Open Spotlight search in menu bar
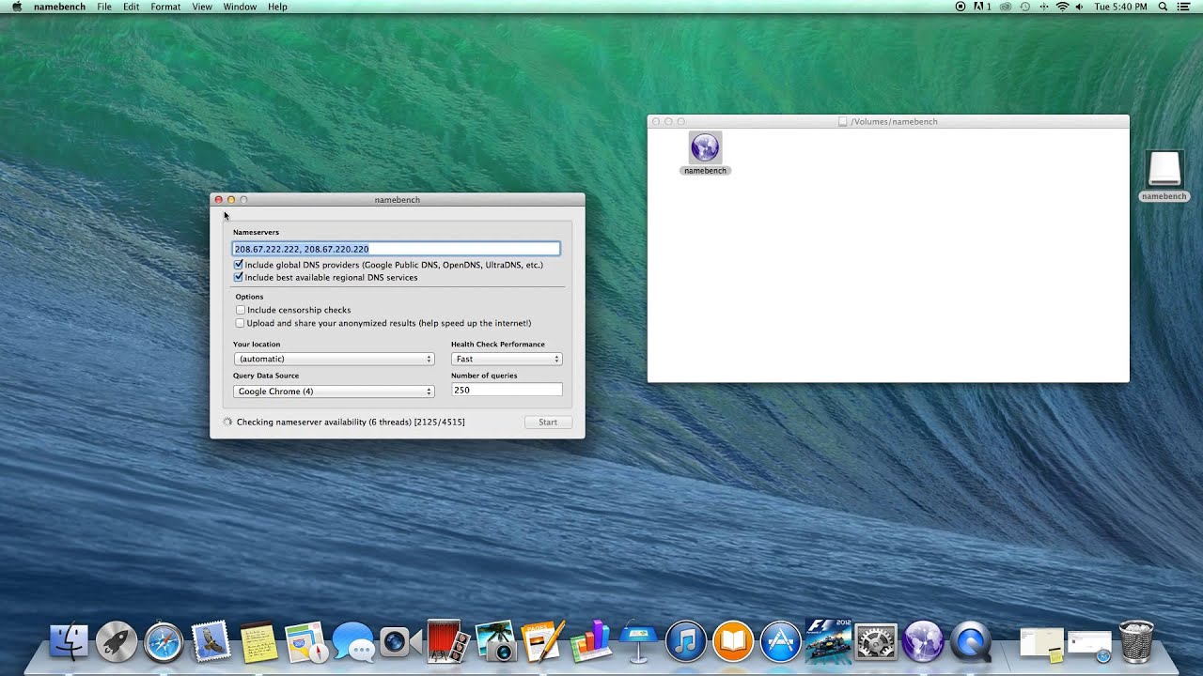1203x676 pixels. (1163, 7)
